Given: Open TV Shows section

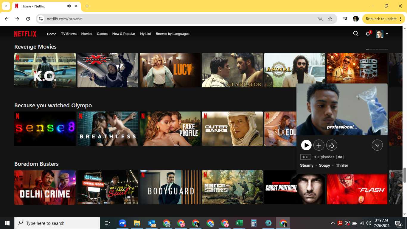Looking at the screenshot, I should click(x=69, y=34).
